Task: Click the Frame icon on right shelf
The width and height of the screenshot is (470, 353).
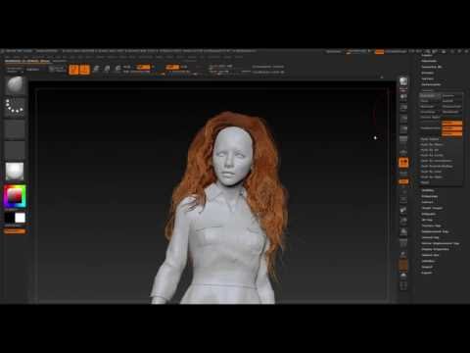Action: tap(403, 199)
